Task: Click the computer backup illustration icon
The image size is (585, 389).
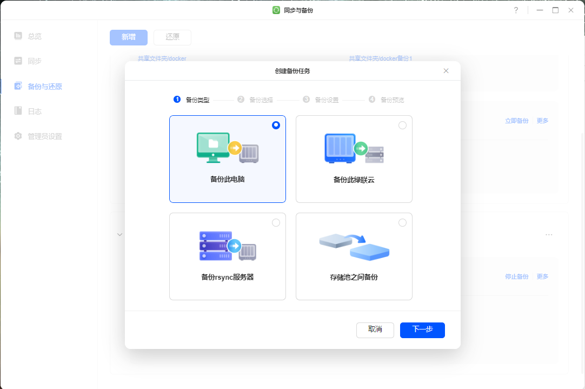Action: click(227, 148)
